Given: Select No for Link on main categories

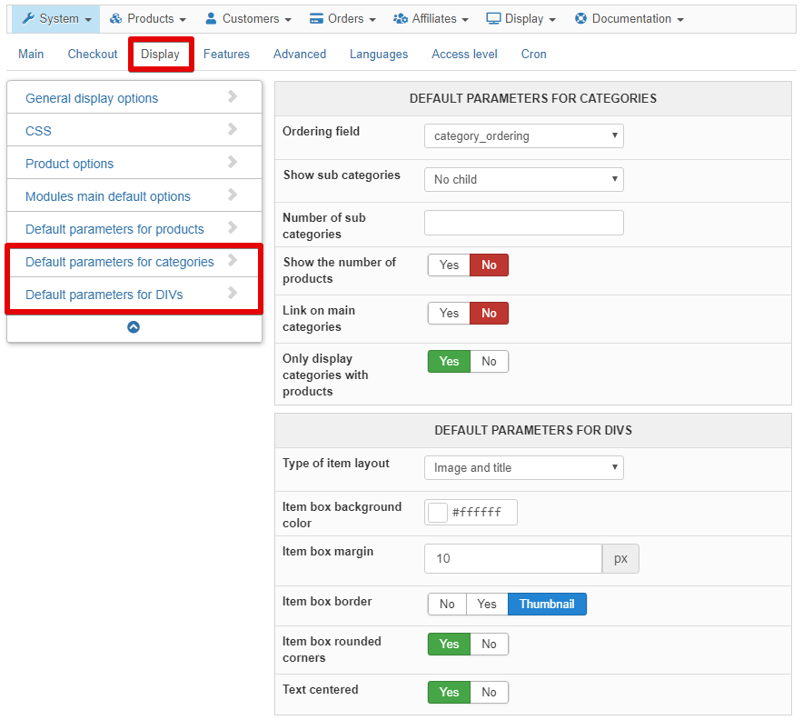Looking at the screenshot, I should coord(489,313).
